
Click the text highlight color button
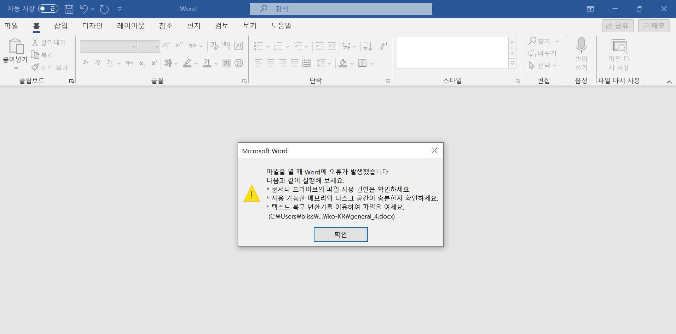[x=187, y=63]
